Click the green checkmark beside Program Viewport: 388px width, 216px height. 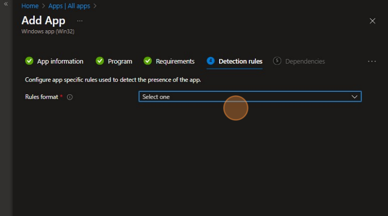100,61
